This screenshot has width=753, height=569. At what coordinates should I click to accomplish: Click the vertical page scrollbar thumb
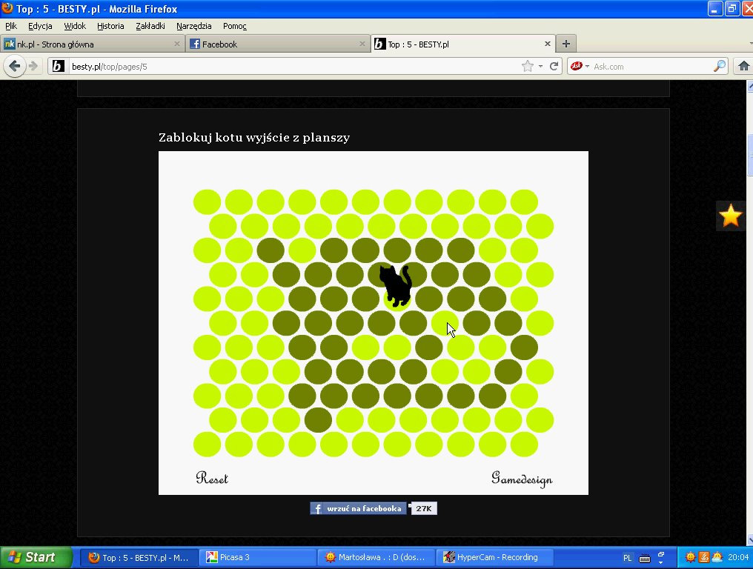750,156
